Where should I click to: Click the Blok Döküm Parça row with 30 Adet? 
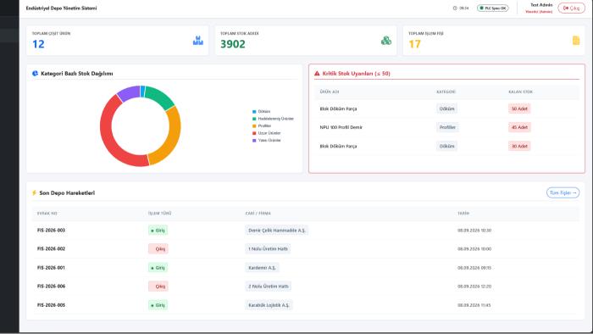pyautogui.click(x=446, y=146)
